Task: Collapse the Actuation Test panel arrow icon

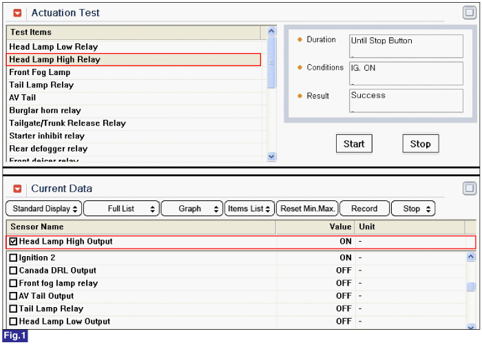Action: pyautogui.click(x=17, y=13)
